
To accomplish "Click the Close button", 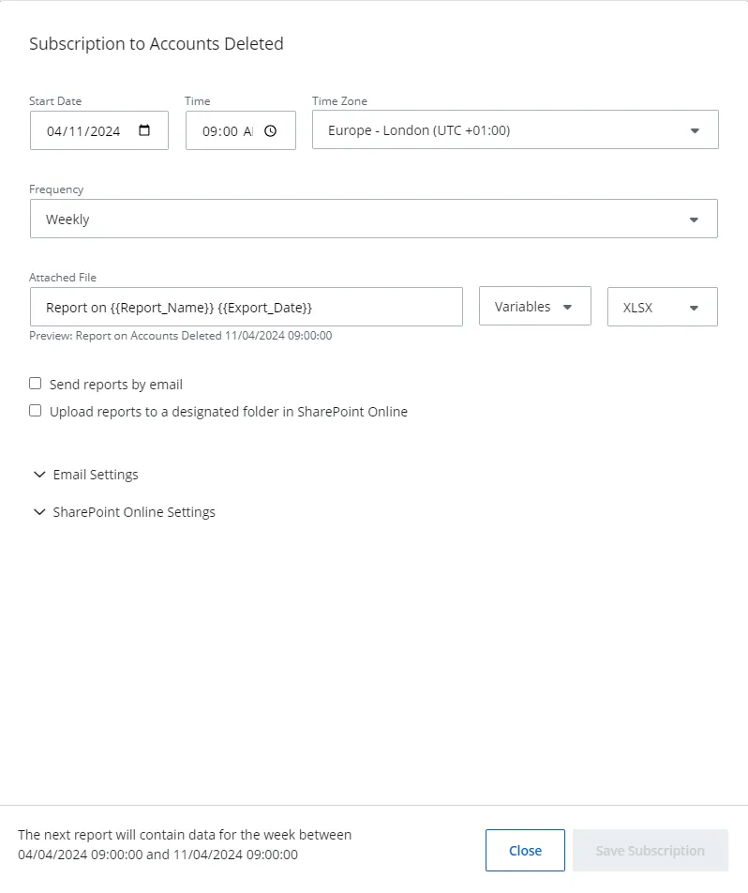I will click(x=525, y=850).
